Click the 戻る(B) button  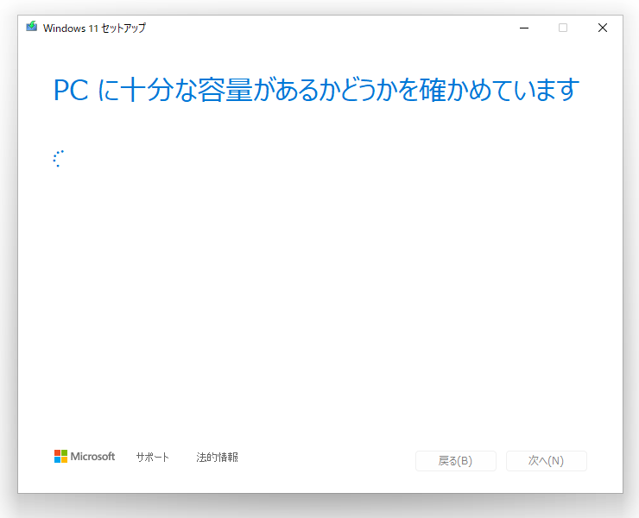(x=456, y=461)
